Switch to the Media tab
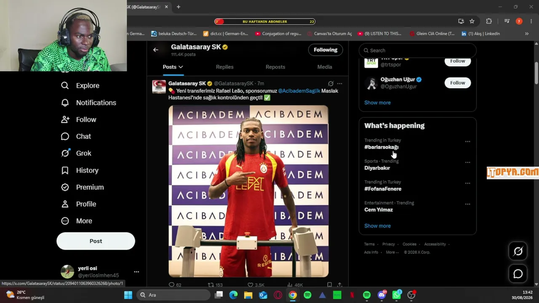Viewport: 539px width, 303px height. coord(325,67)
